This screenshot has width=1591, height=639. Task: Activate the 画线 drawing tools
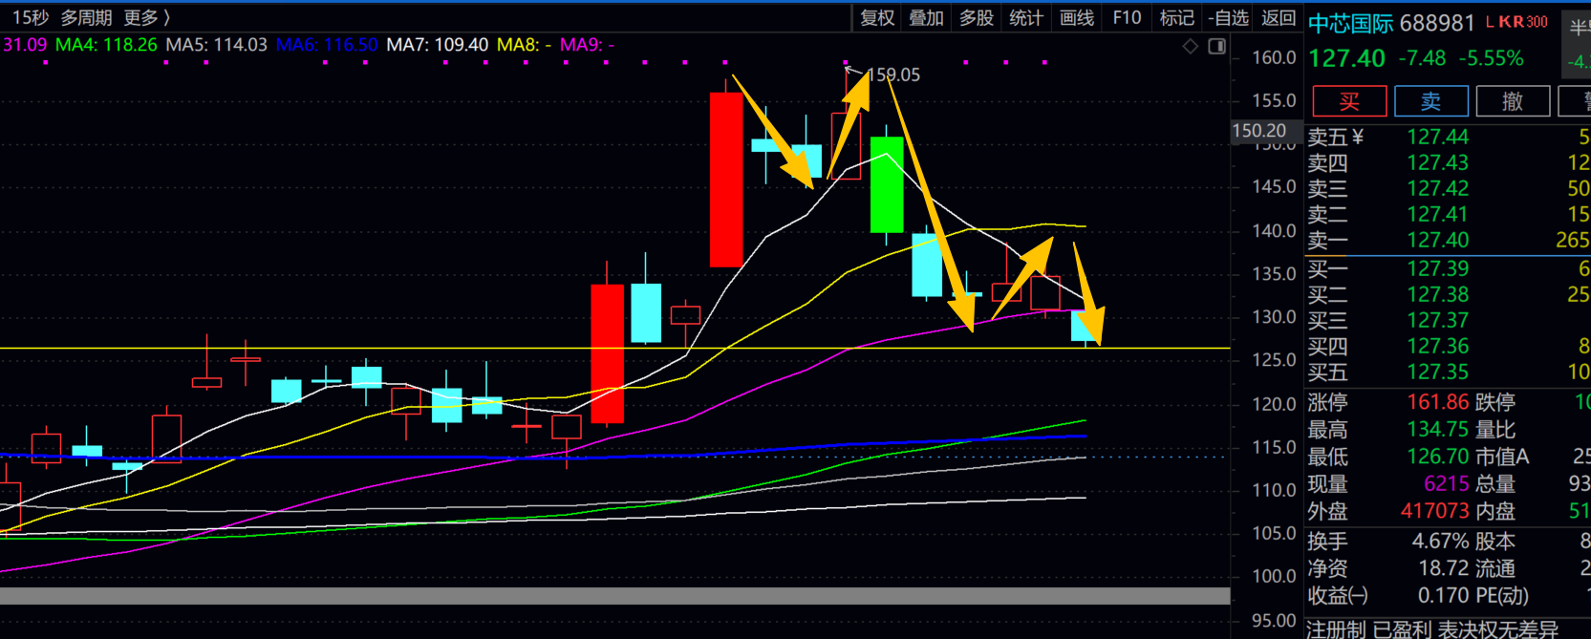(x=1077, y=18)
